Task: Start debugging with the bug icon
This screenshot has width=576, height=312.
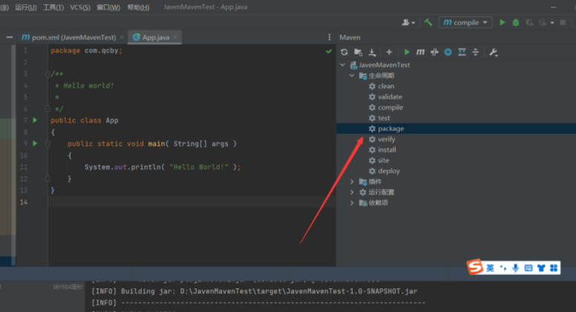Action: [x=516, y=22]
